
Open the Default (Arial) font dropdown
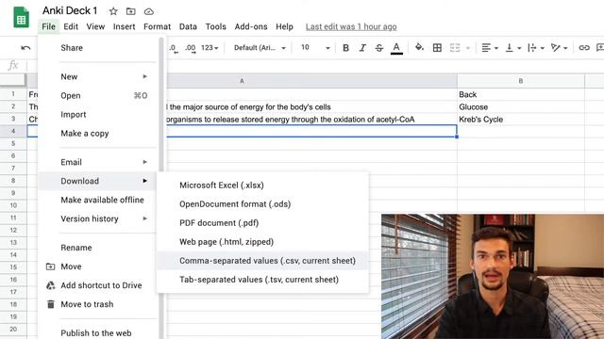[x=260, y=48]
